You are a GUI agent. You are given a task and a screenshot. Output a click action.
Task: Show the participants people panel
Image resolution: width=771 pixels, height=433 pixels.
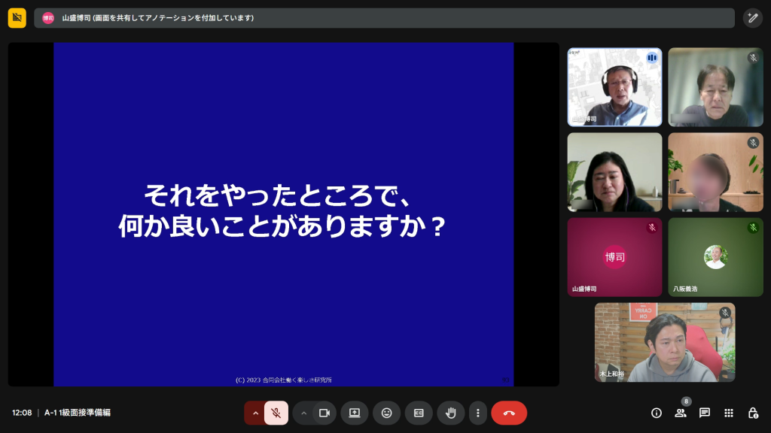tap(681, 413)
